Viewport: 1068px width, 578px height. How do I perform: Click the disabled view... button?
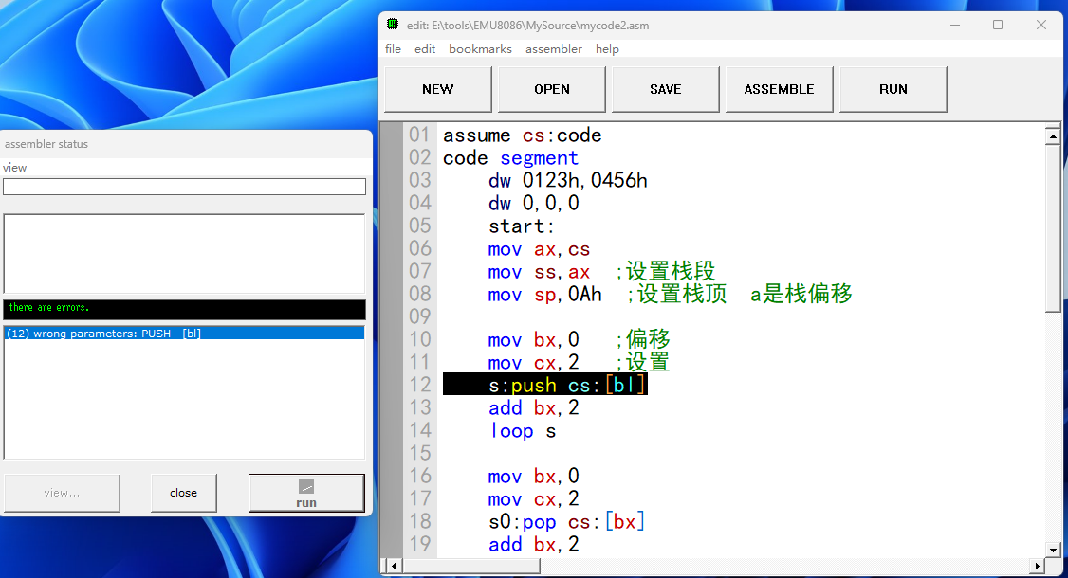62,493
